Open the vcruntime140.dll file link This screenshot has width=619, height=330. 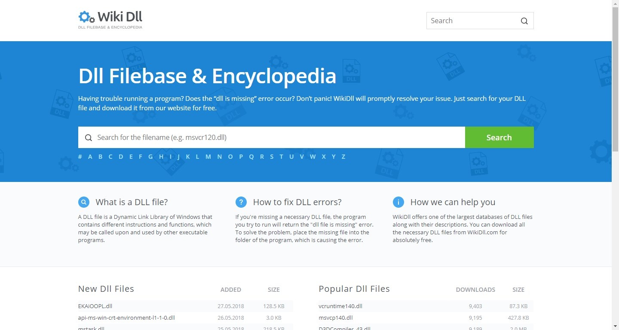click(340, 306)
